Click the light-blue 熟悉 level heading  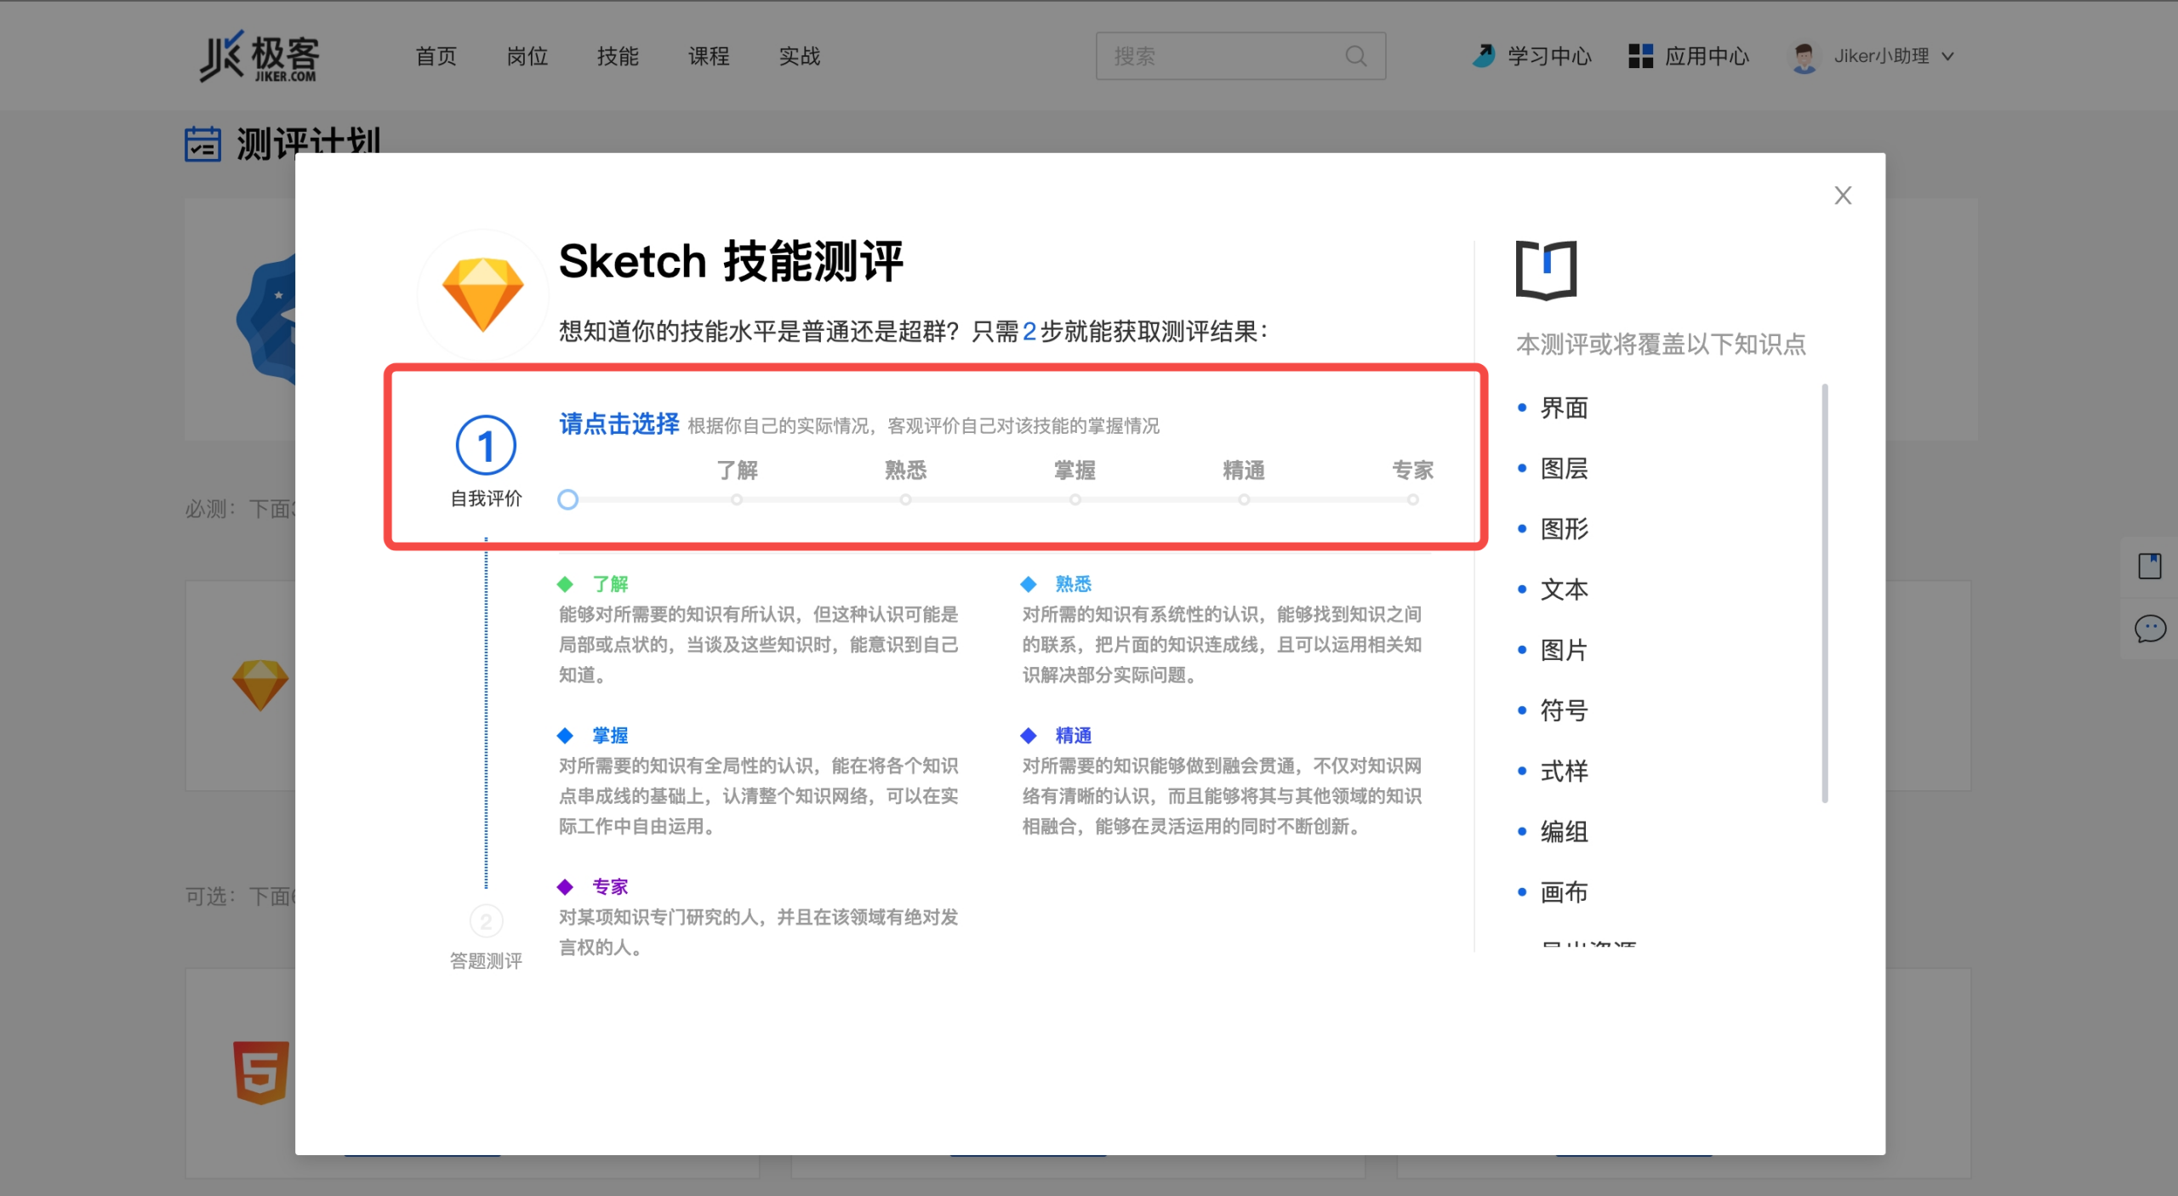click(x=1073, y=584)
